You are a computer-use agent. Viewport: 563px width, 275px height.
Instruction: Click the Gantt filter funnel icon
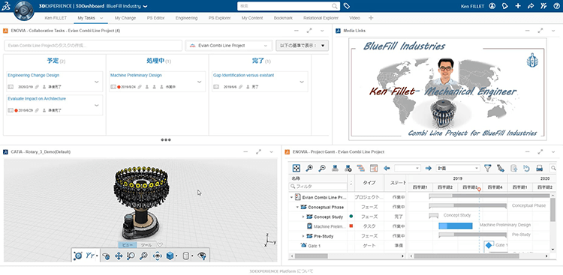pos(487,168)
